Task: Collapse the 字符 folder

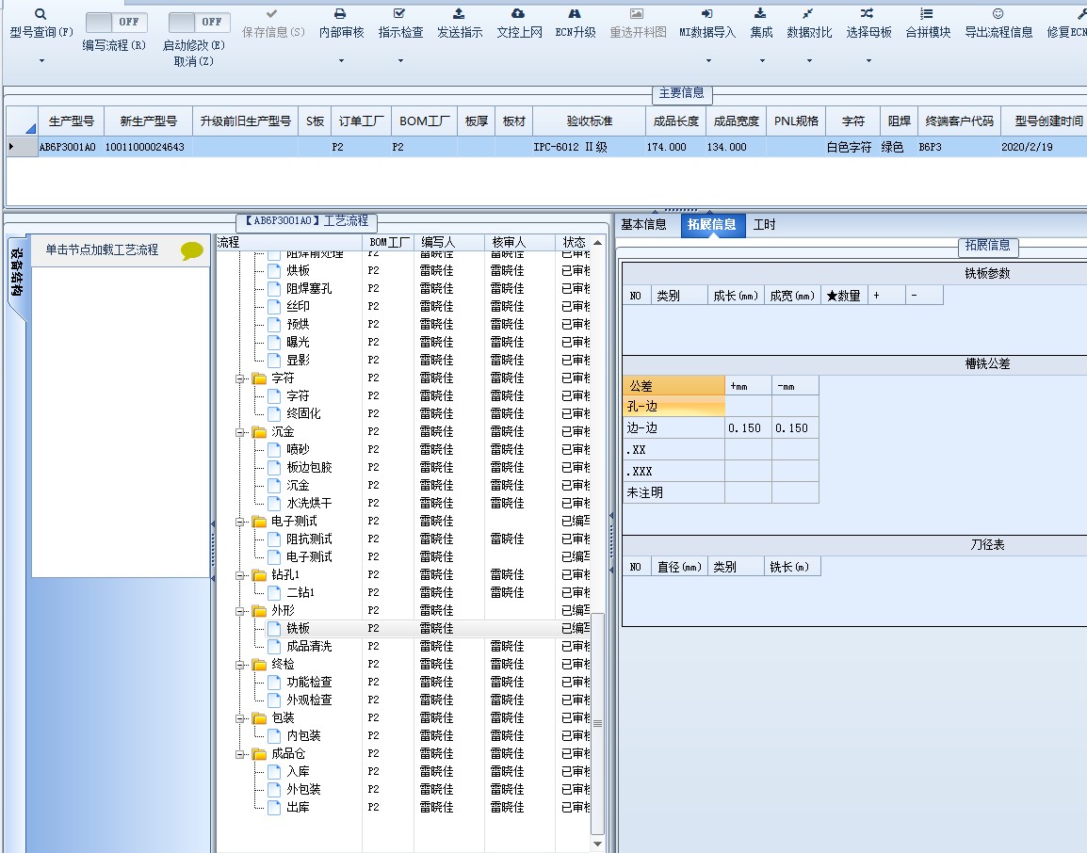Action: click(240, 379)
